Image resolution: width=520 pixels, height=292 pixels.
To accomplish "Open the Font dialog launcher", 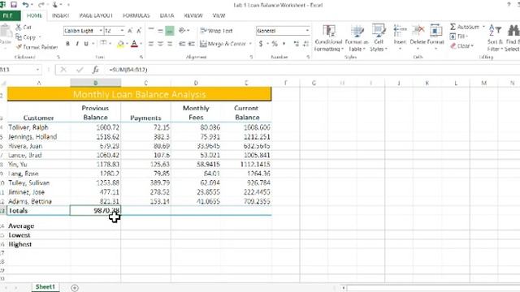I will point(141,57).
